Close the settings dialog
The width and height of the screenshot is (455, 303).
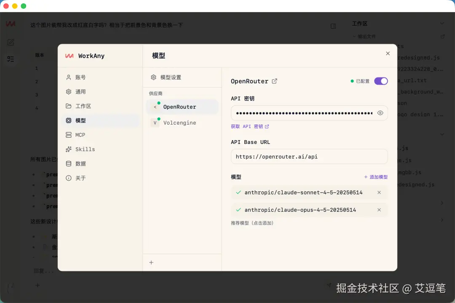tap(388, 53)
